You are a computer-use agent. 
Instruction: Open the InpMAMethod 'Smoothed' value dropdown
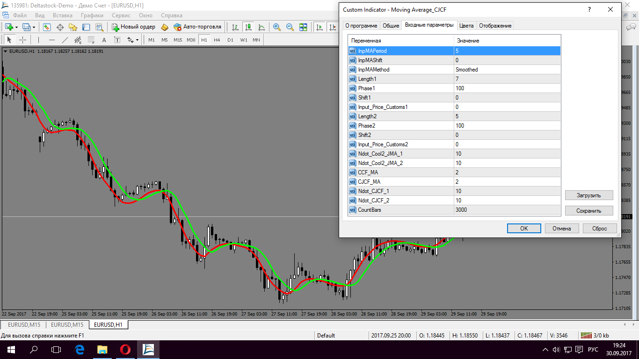point(507,70)
